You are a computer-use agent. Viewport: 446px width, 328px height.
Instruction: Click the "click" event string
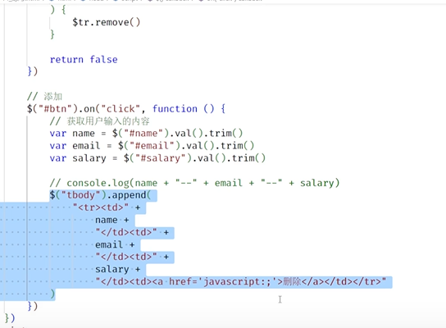tap(121, 109)
